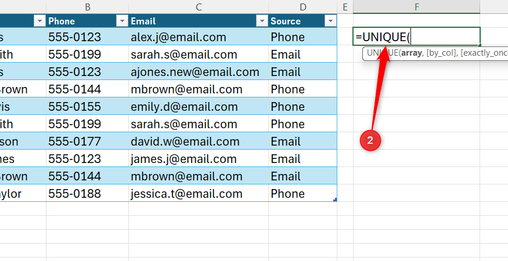
Task: Select Source cell 'Phone' in emily.d@email.com row
Action: point(302,107)
